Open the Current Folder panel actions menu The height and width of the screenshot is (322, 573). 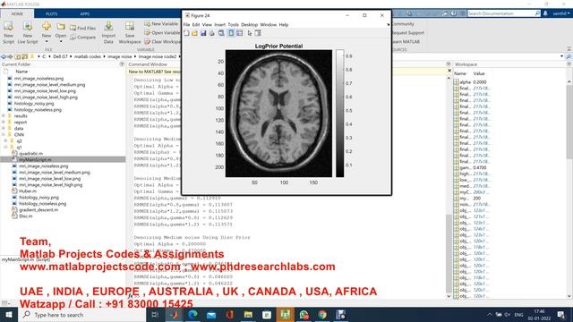(x=122, y=64)
